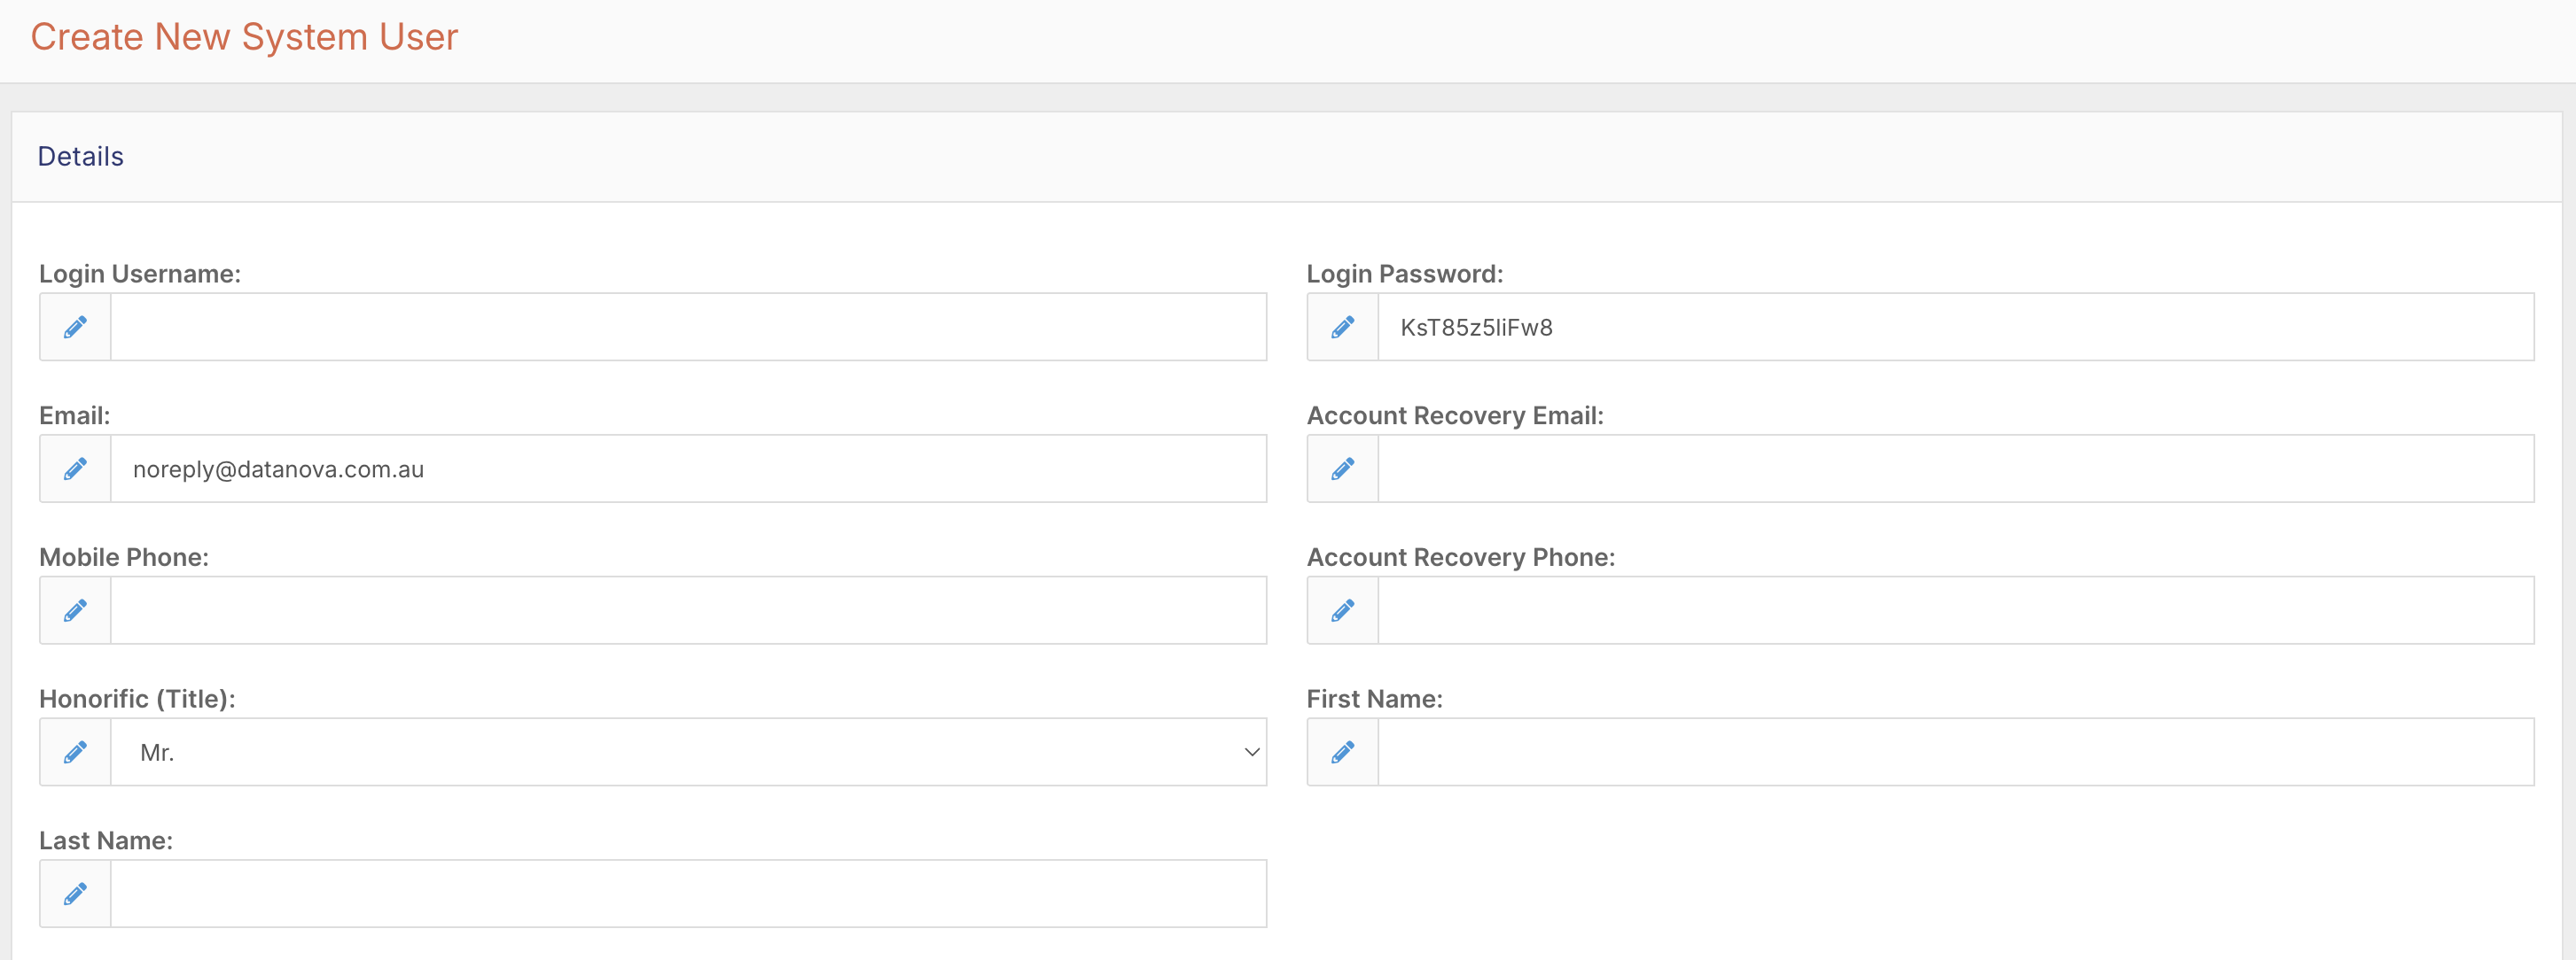Click pencil icon beside Login Password field

click(1343, 327)
